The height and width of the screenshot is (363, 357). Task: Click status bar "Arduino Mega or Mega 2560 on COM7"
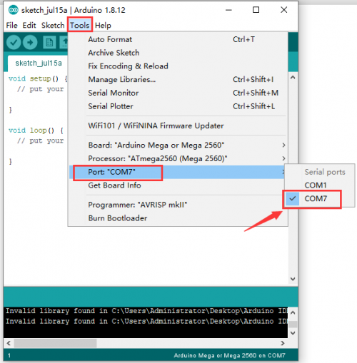(x=229, y=356)
